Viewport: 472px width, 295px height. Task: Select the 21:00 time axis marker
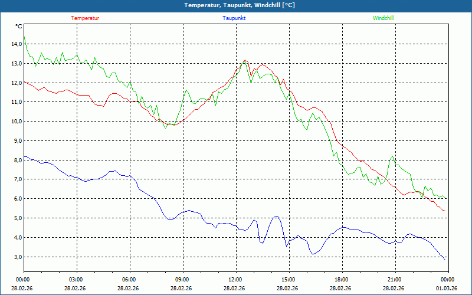(x=395, y=280)
